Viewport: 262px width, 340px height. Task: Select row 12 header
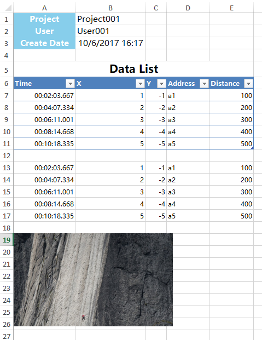7,155
